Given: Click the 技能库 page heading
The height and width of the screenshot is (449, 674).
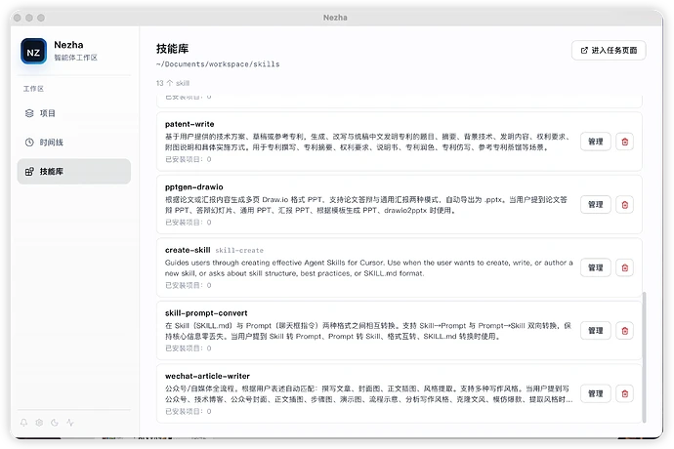Looking at the screenshot, I should (172, 49).
